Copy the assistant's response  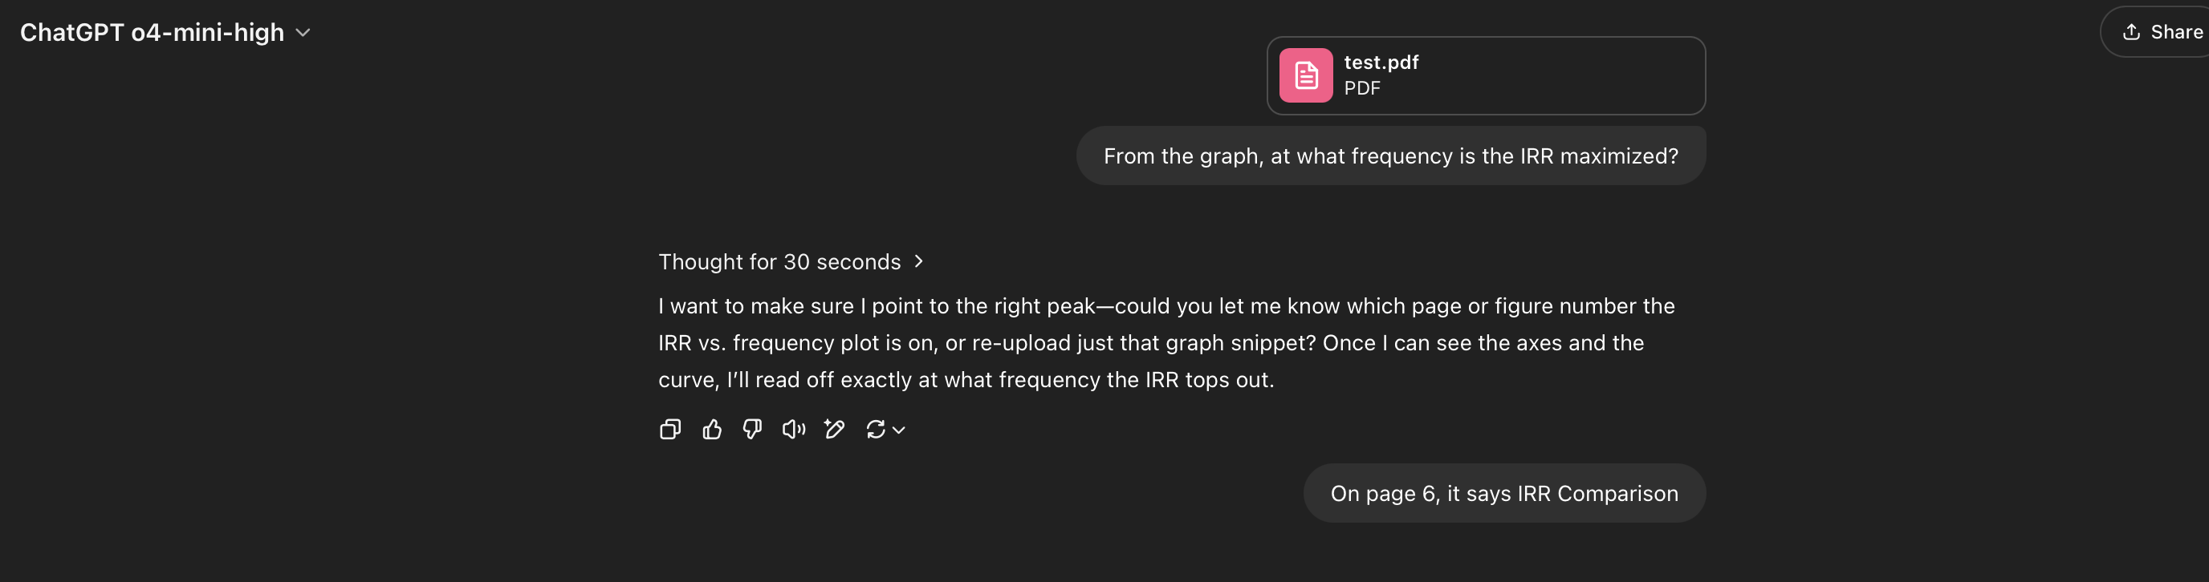tap(669, 430)
